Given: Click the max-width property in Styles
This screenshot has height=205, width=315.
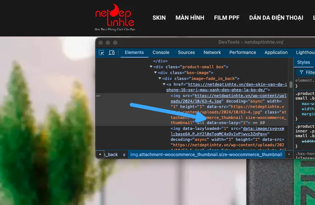Looking at the screenshot, I should [x=308, y=104].
